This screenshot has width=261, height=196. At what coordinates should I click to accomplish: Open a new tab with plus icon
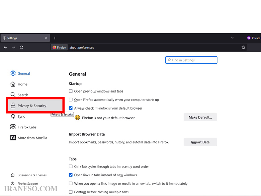click(x=55, y=38)
